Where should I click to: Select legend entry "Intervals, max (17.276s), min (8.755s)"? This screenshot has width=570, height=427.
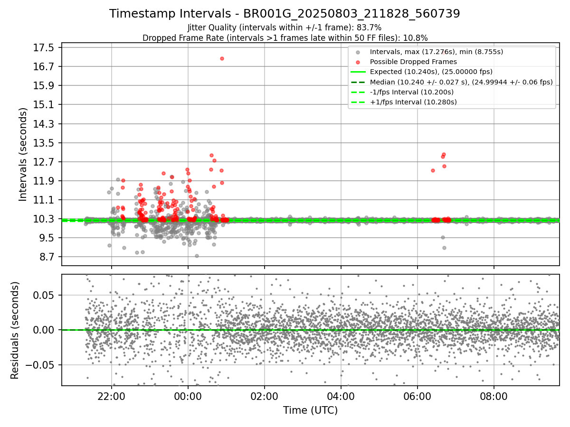[x=437, y=52]
